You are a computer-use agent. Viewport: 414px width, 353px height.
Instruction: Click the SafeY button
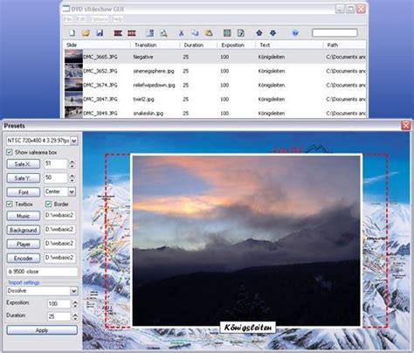coord(24,178)
